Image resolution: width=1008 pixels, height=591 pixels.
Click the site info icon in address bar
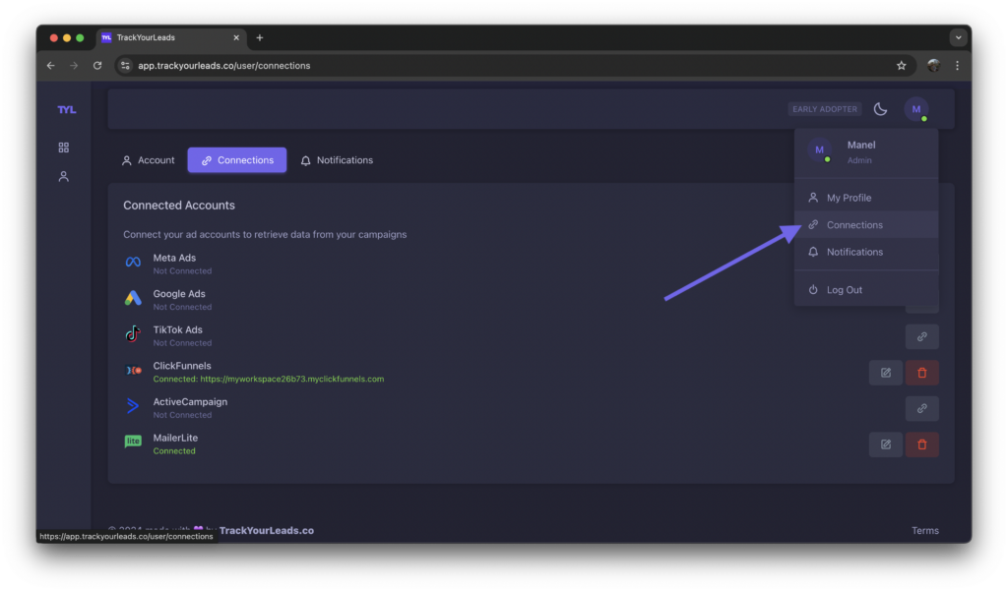125,66
